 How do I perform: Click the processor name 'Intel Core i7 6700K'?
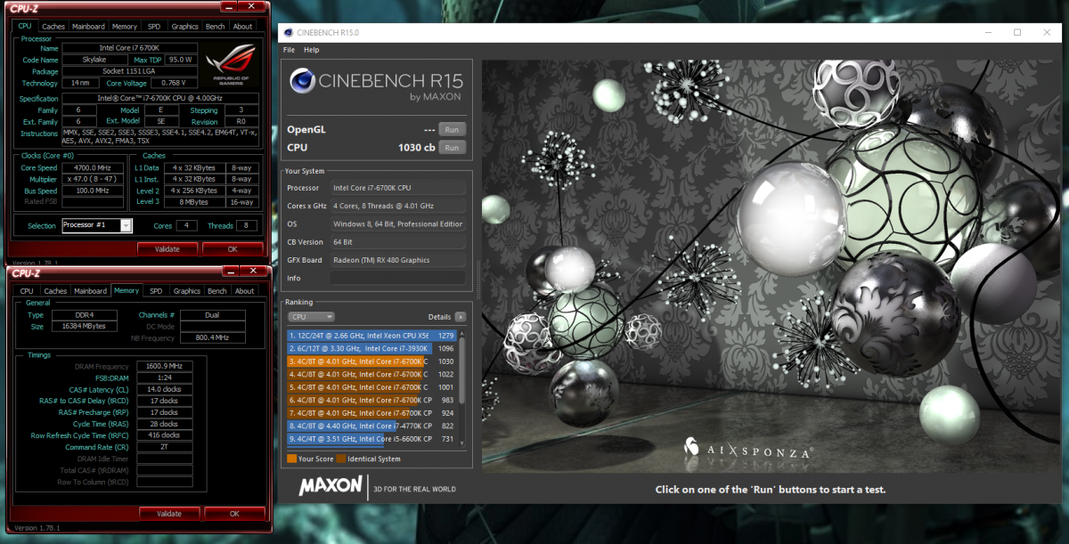[x=131, y=48]
